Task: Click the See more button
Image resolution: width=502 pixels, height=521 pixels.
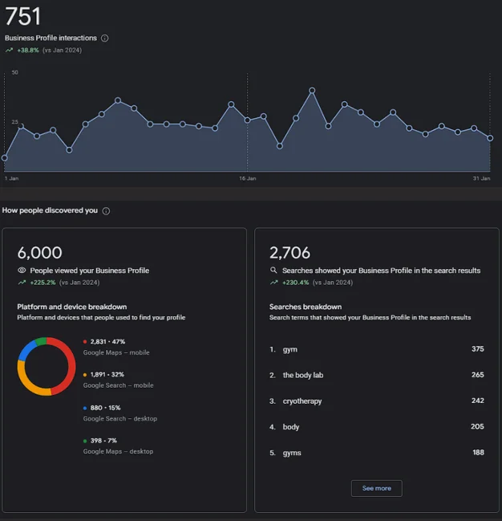Action: [376, 488]
